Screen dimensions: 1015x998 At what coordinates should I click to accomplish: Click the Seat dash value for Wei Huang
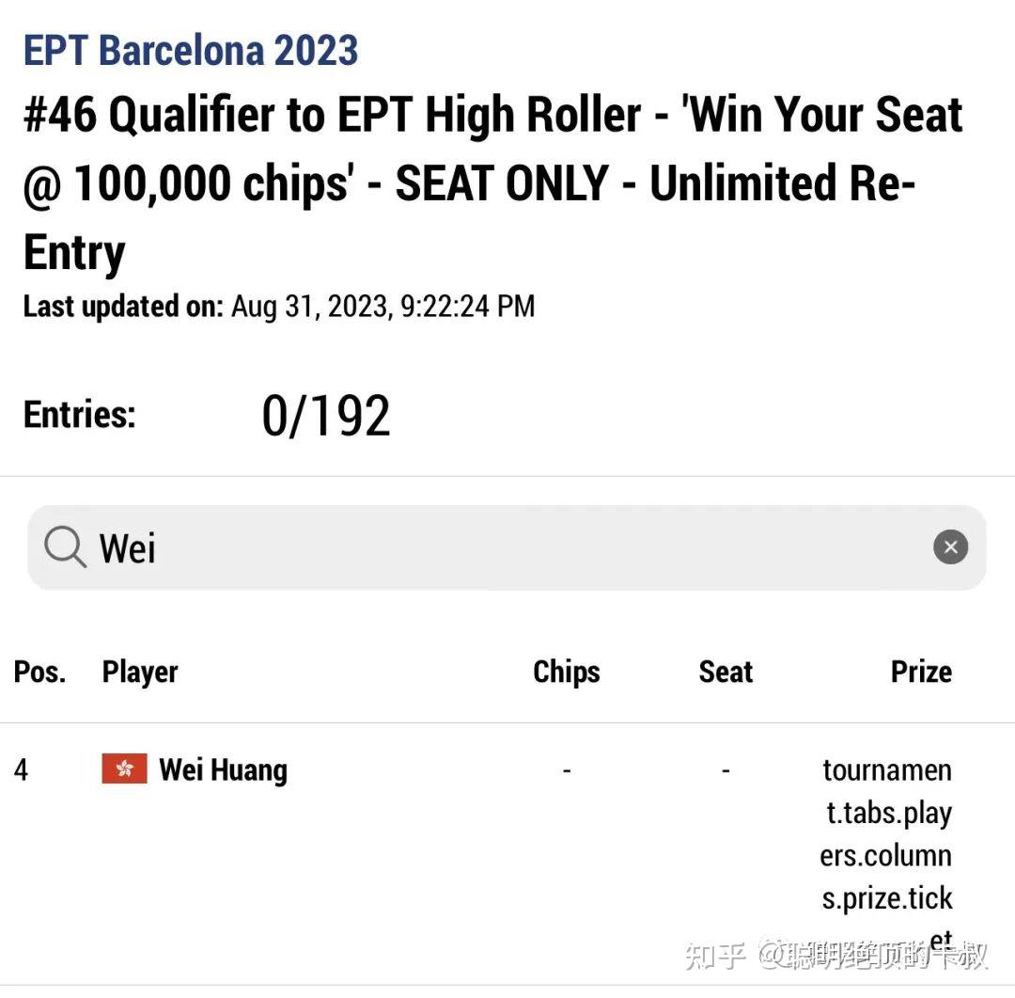pyautogui.click(x=726, y=769)
